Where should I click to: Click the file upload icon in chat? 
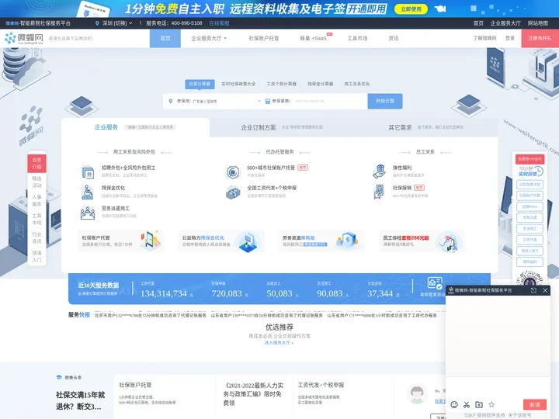tap(479, 404)
